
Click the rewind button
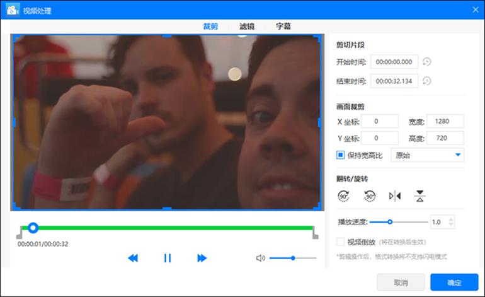tap(133, 258)
